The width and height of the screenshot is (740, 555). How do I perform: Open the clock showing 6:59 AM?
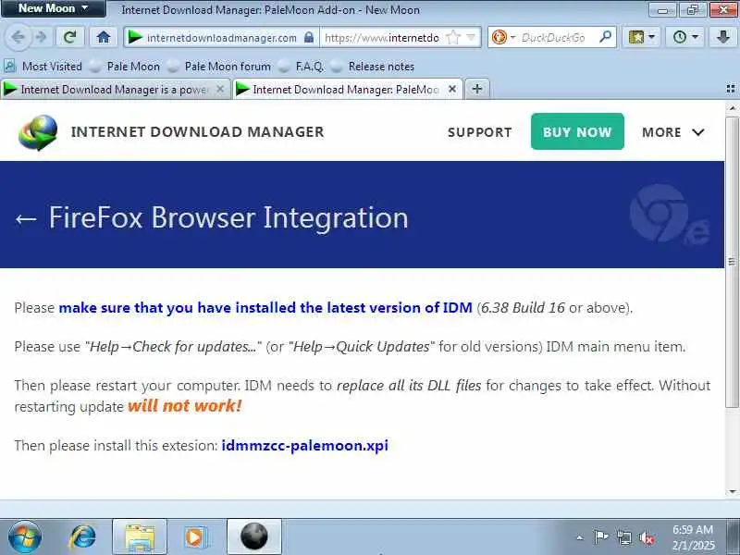click(693, 537)
